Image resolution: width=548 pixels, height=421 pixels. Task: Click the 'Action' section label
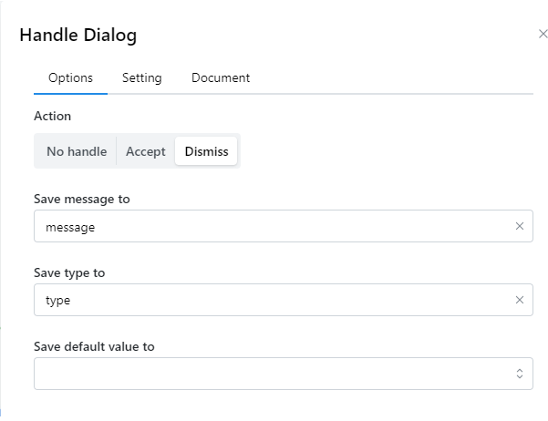52,117
